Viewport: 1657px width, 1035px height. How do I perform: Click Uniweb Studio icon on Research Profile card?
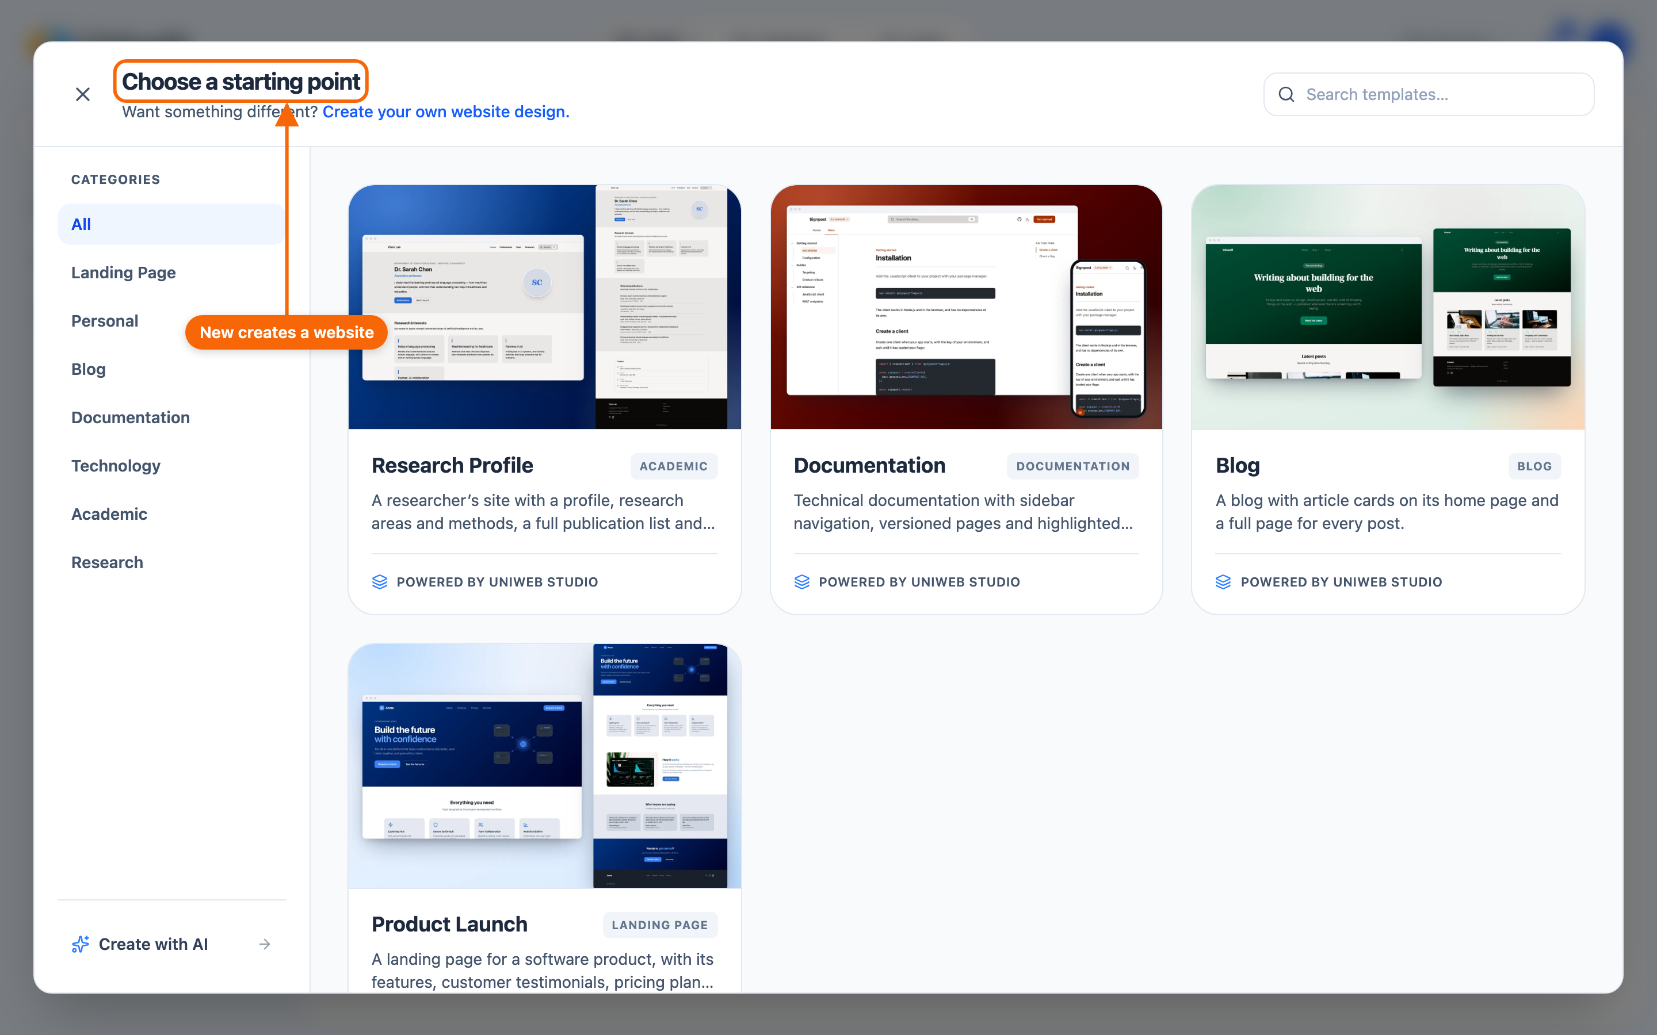380,582
